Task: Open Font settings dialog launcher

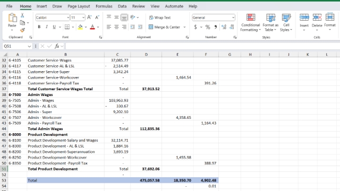Action: 100,37
